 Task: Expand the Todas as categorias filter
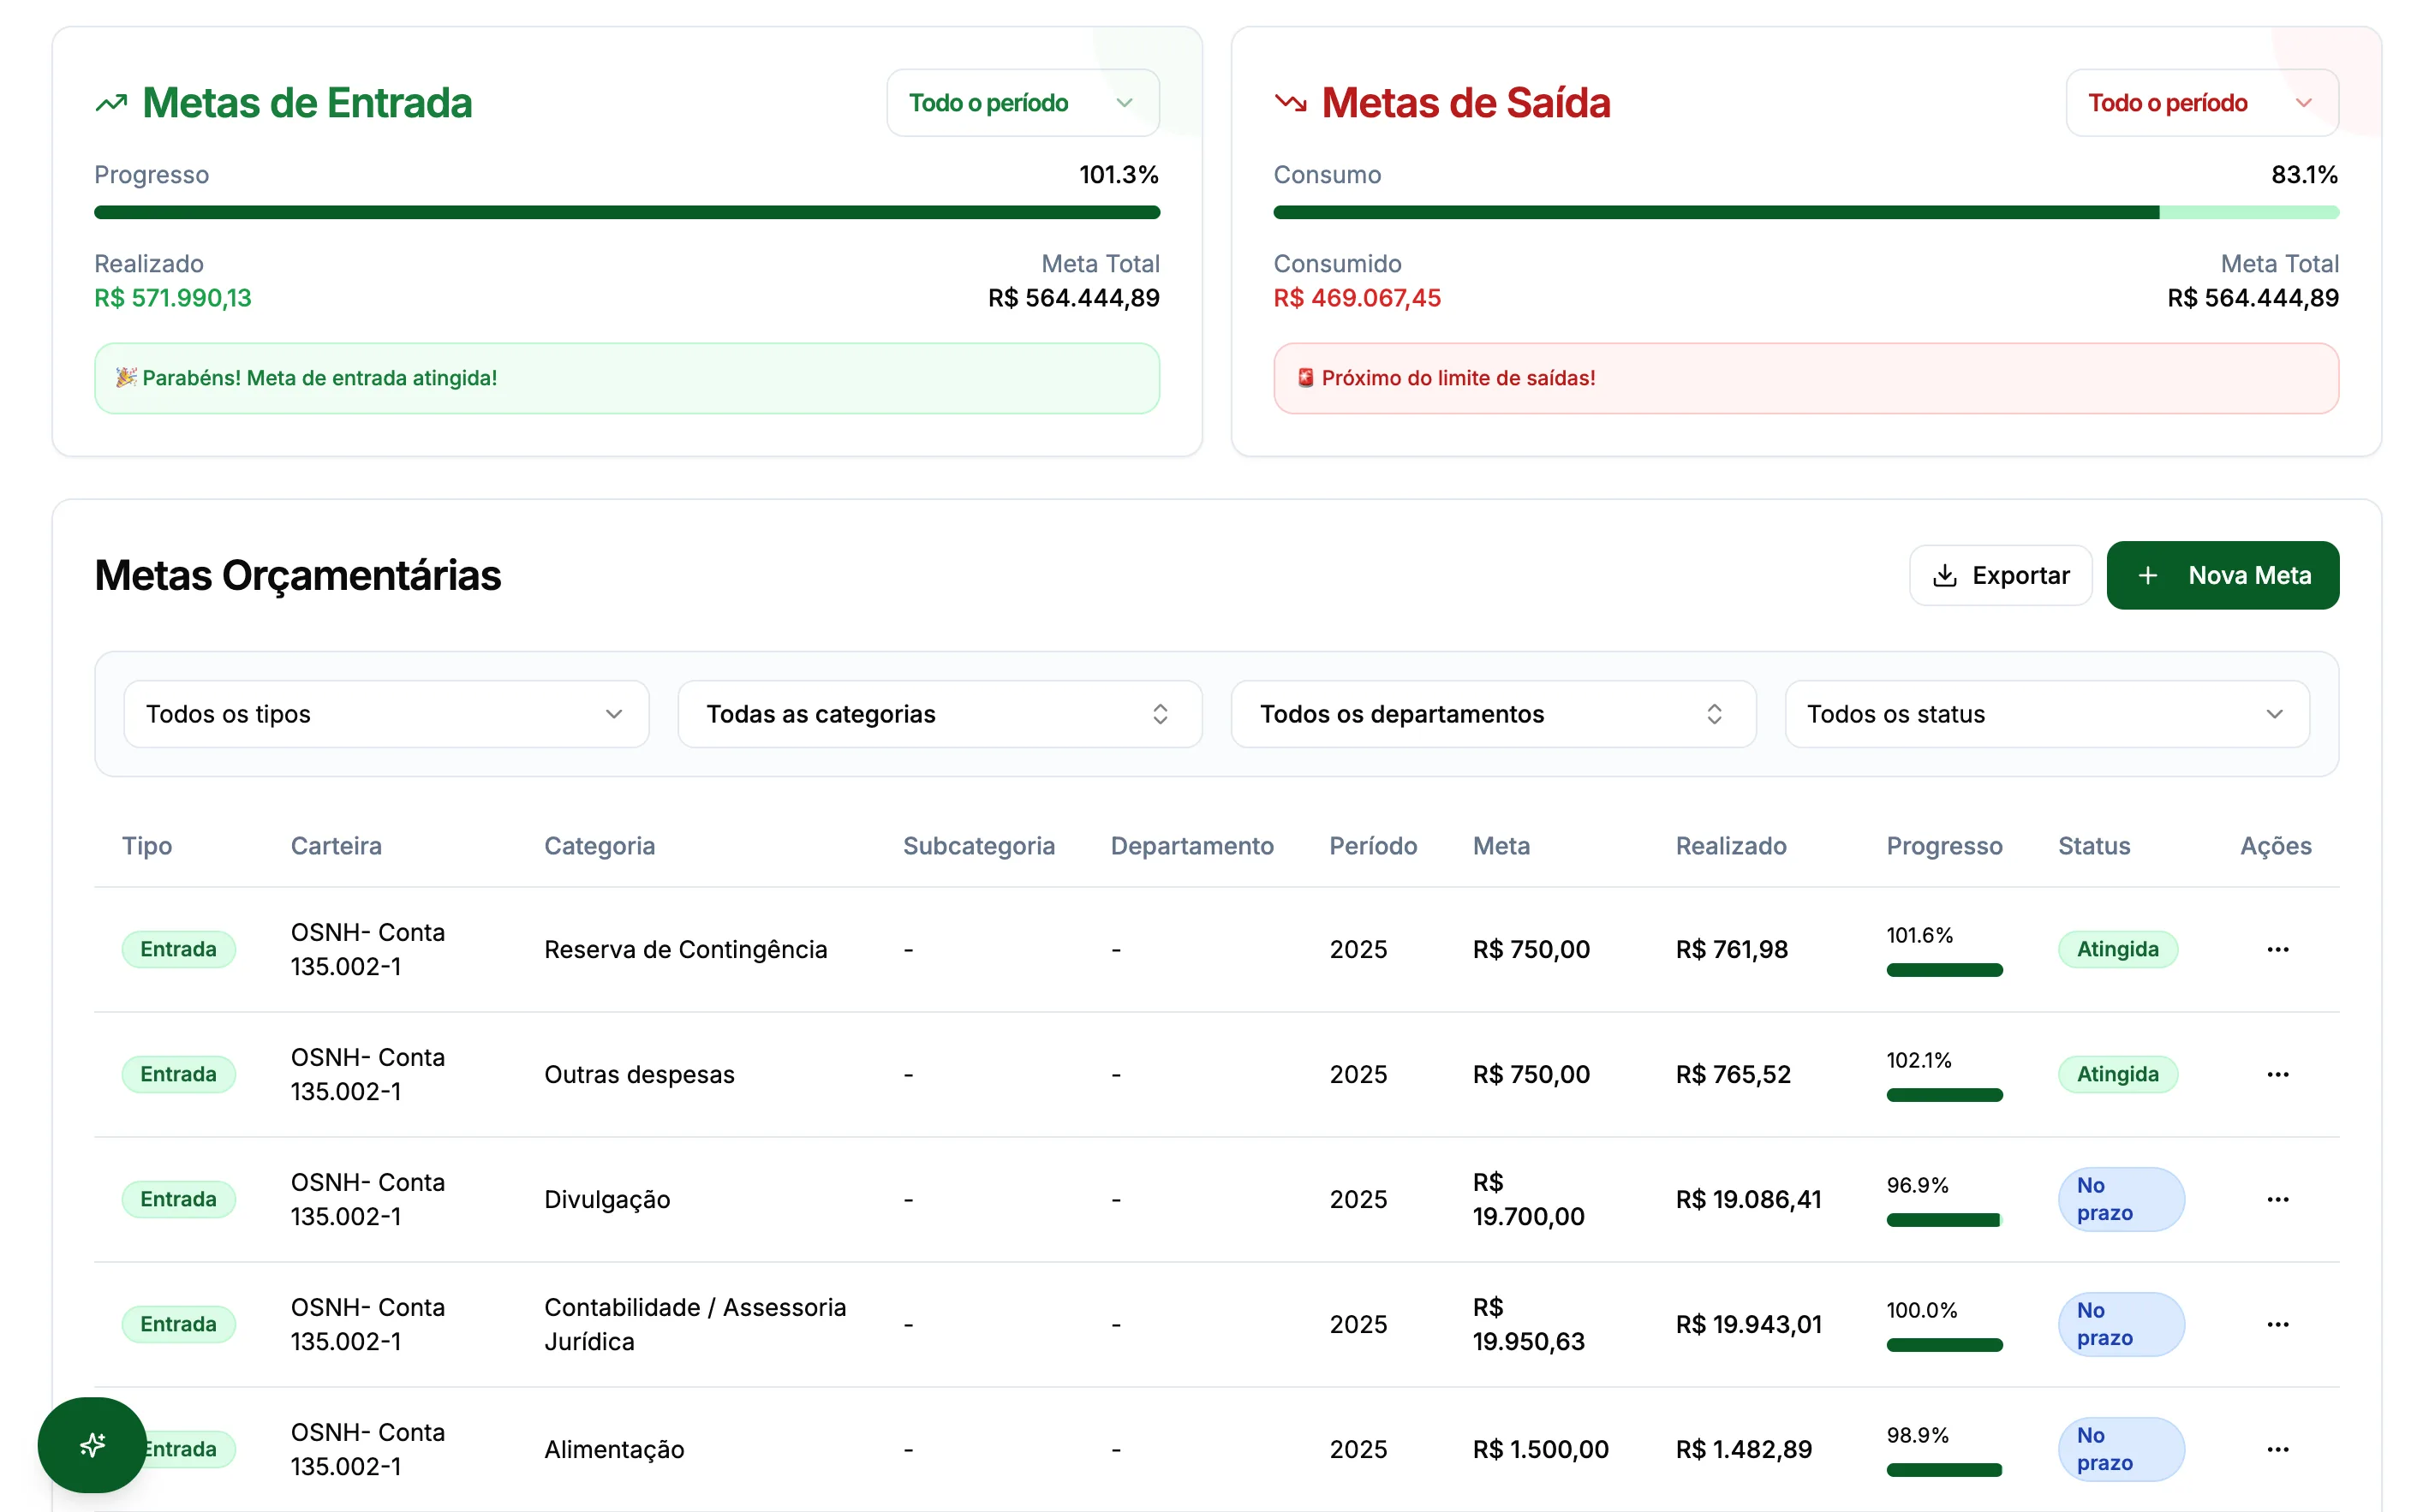coord(940,714)
